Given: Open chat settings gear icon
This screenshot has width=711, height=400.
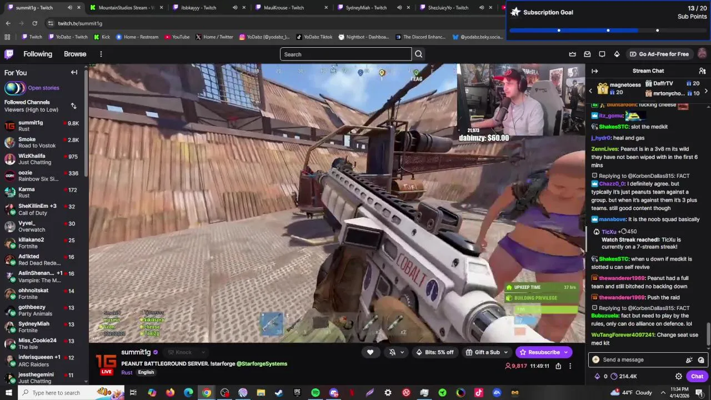Looking at the screenshot, I should coord(679,376).
